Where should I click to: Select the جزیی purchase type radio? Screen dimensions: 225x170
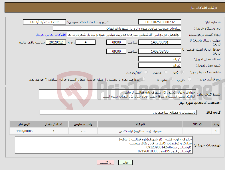coord(189,79)
